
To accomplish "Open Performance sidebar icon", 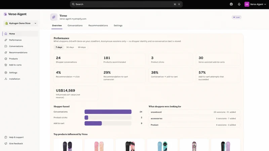I will coord(6,40).
